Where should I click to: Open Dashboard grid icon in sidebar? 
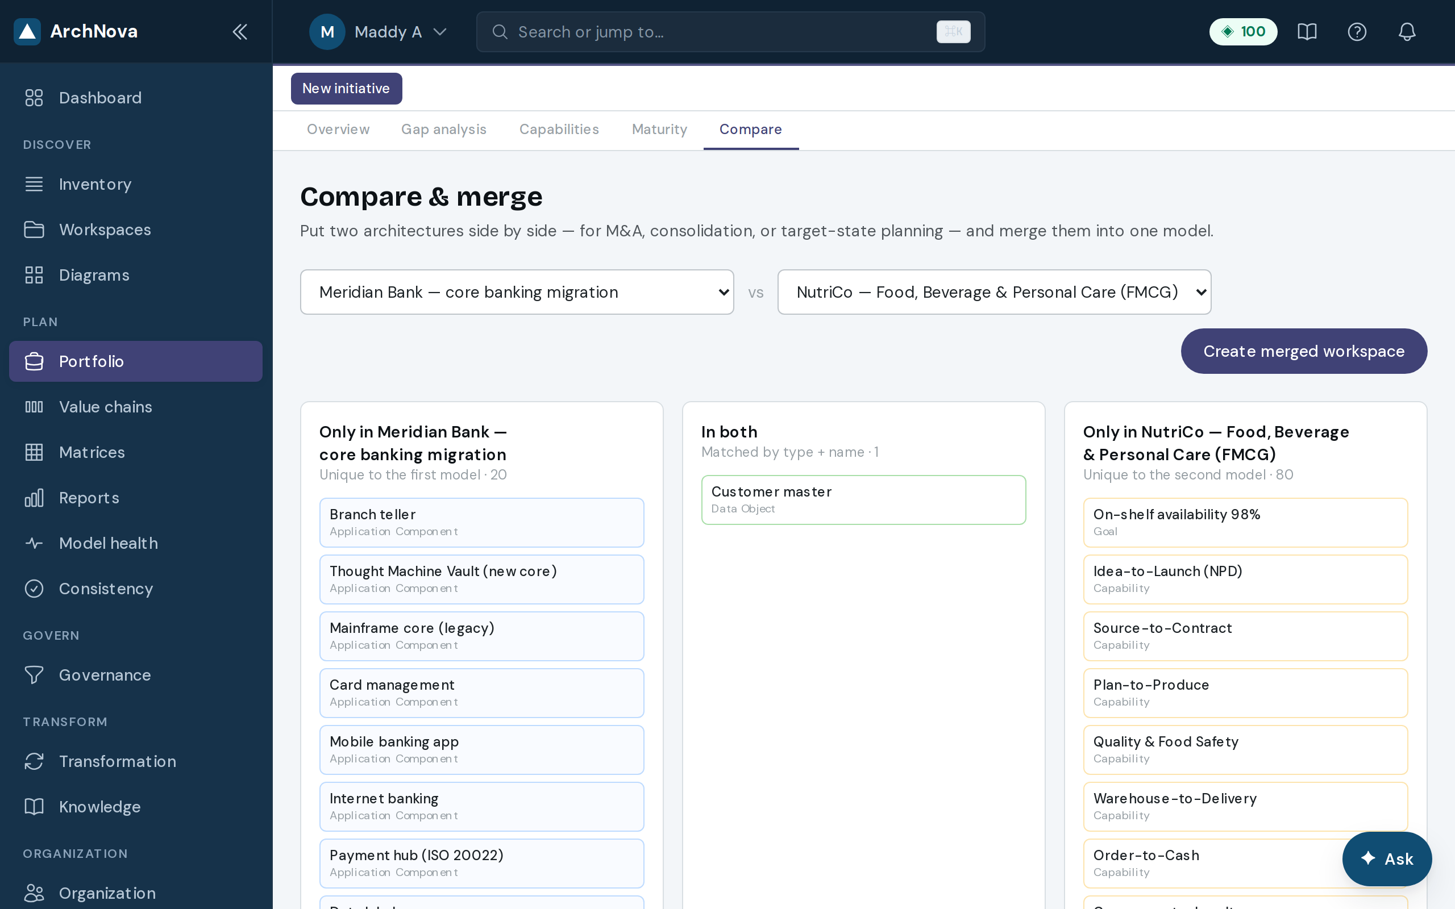34,97
